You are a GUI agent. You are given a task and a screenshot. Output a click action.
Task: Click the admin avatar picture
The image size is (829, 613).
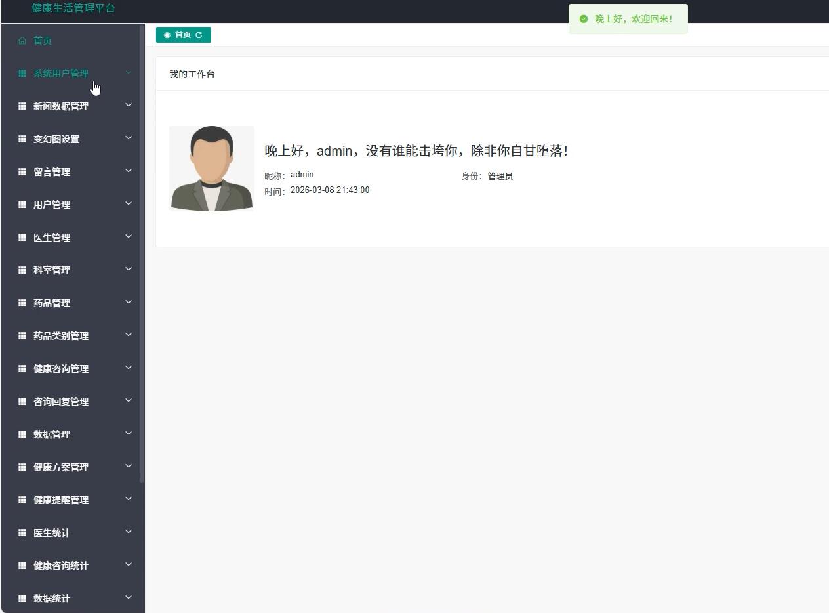(x=212, y=169)
